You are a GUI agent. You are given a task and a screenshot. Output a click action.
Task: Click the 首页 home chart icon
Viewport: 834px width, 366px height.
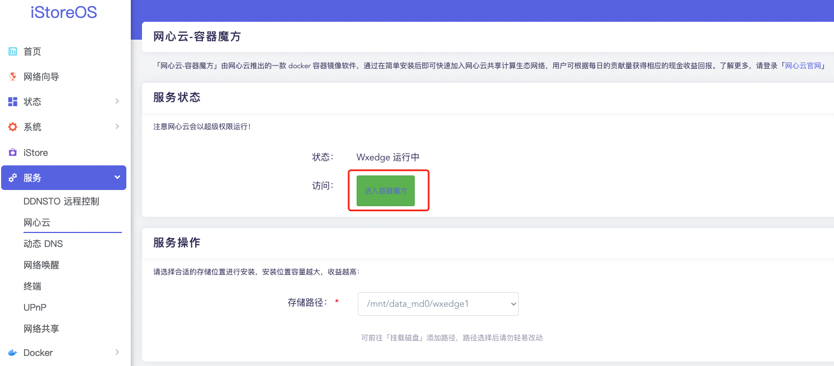(x=12, y=51)
